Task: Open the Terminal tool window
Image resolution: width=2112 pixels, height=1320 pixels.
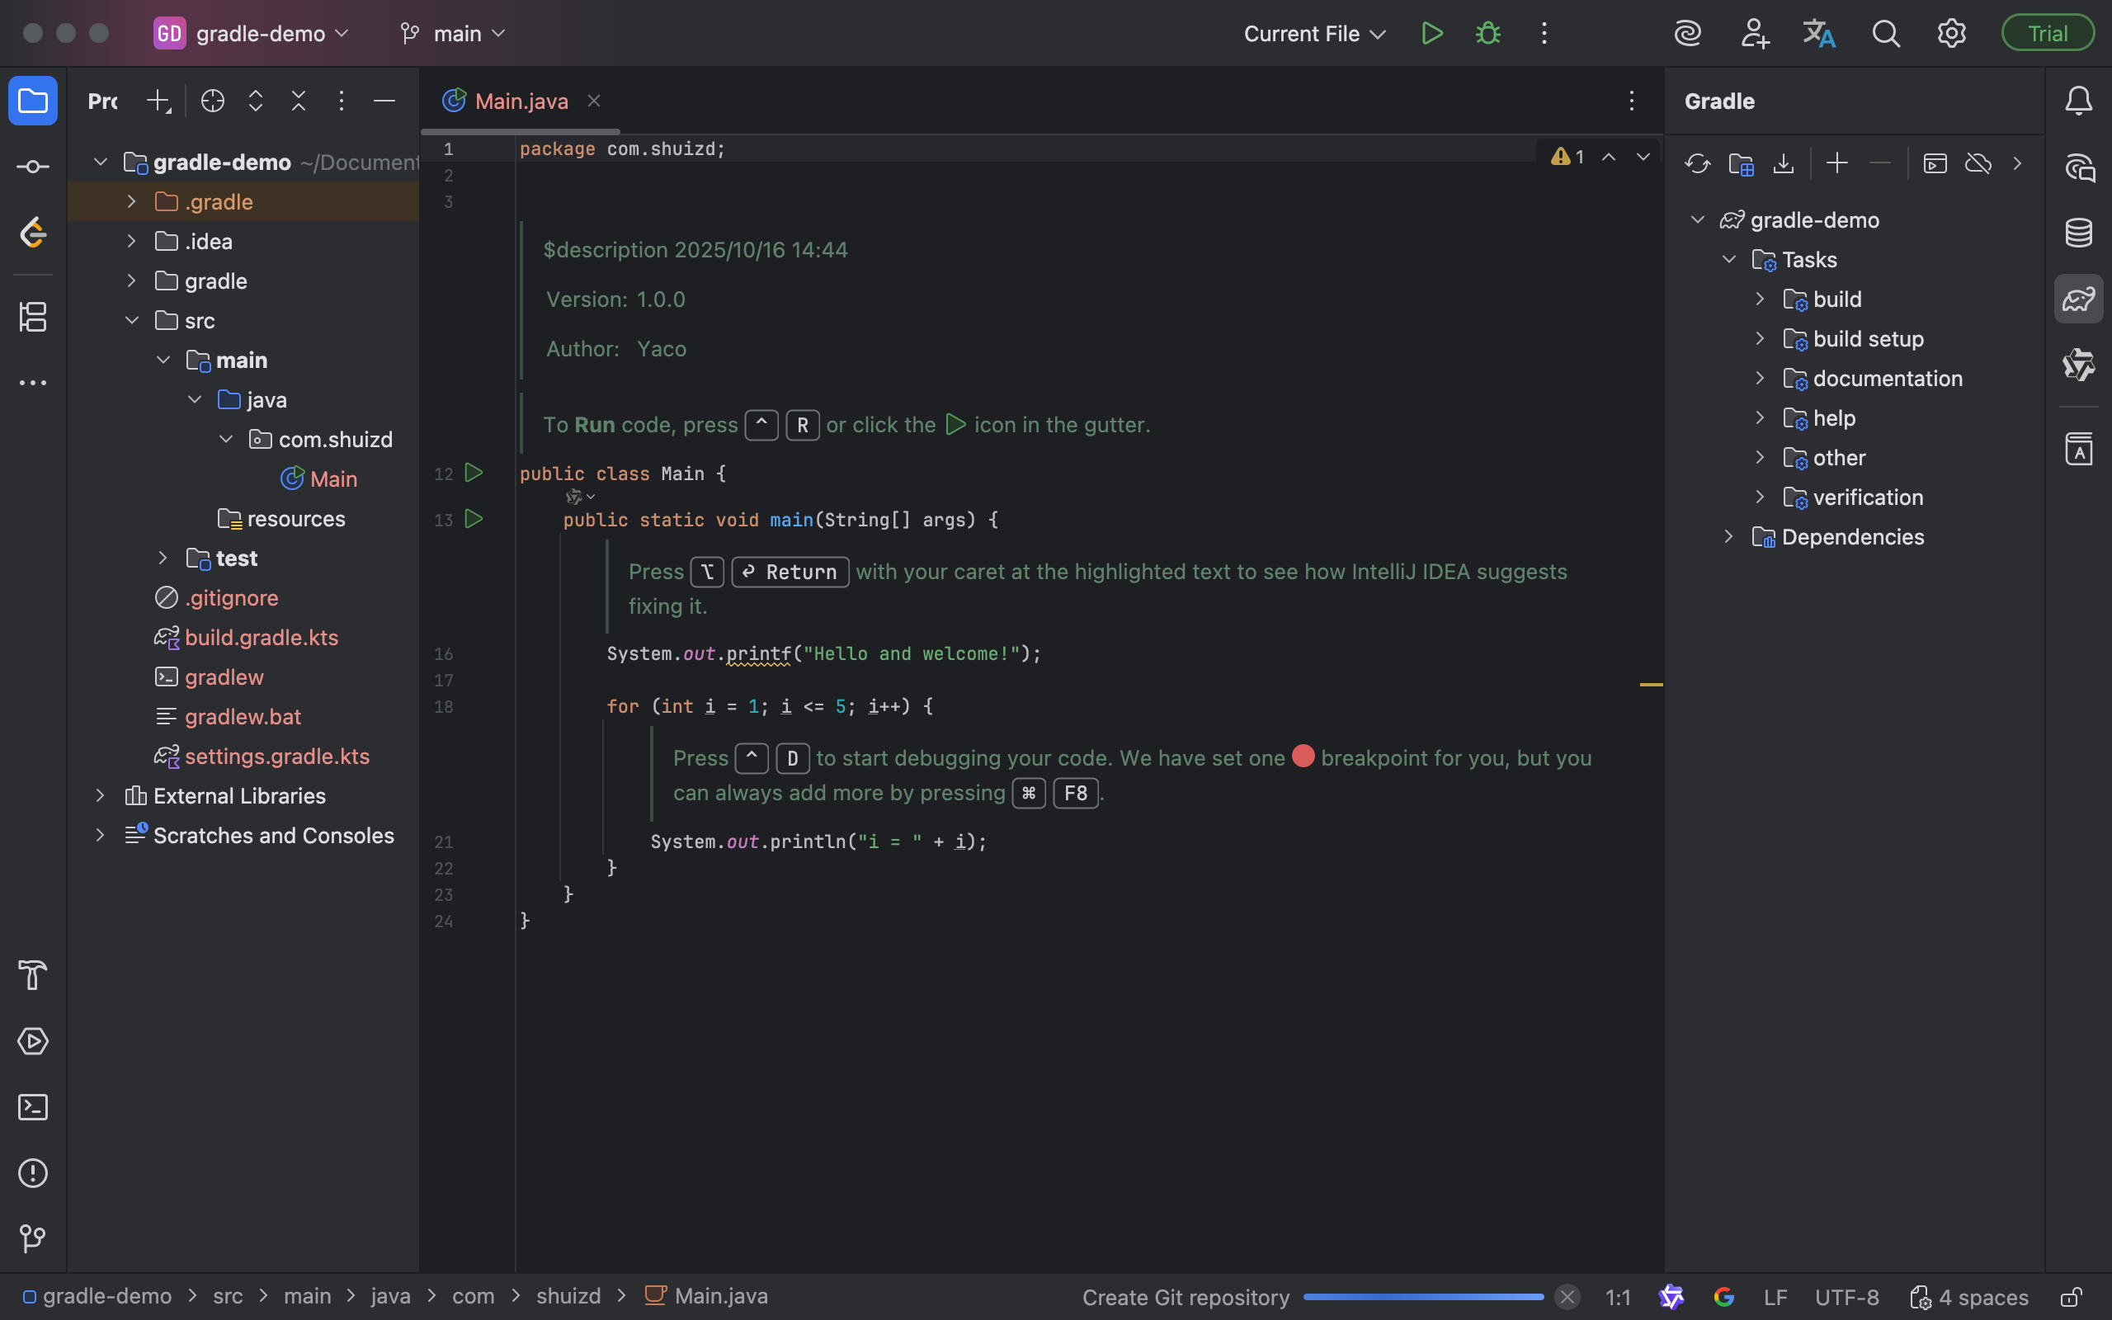Action: (32, 1107)
